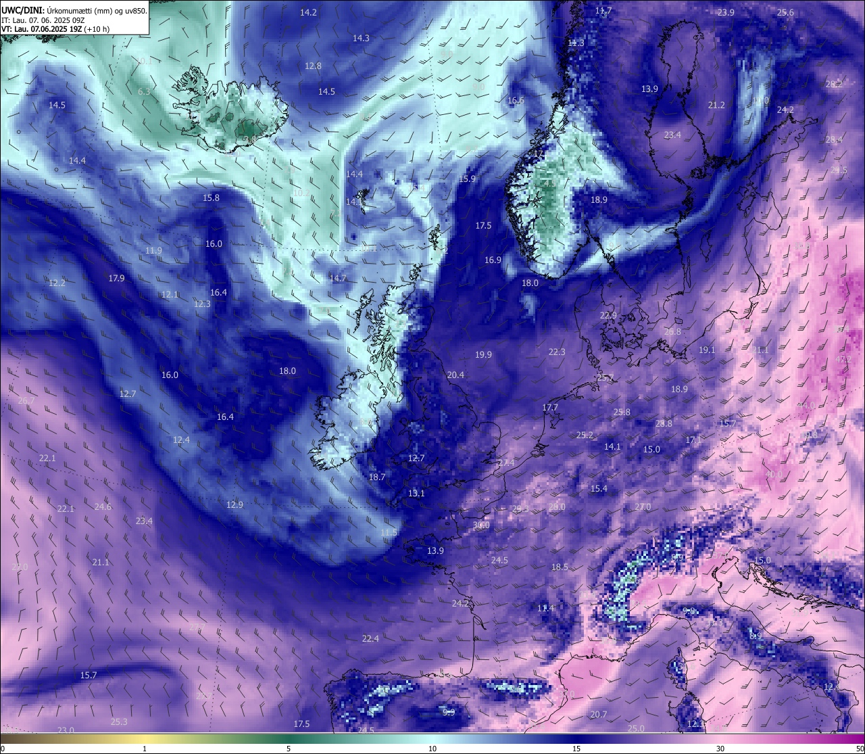This screenshot has height=754, width=865.
Task: Click the map value 13.1
Action: click(x=416, y=494)
